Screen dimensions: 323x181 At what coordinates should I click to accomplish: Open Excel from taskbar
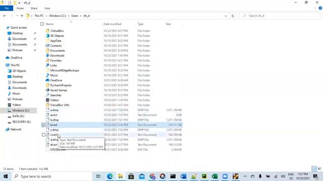click(214, 176)
